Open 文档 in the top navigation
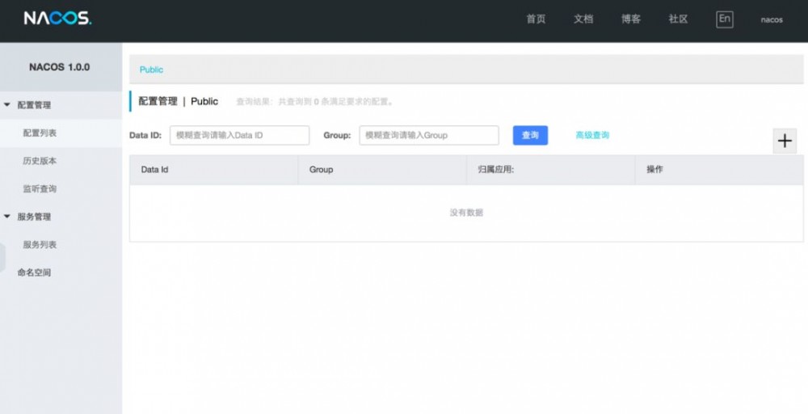This screenshot has height=414, width=808. (x=583, y=19)
